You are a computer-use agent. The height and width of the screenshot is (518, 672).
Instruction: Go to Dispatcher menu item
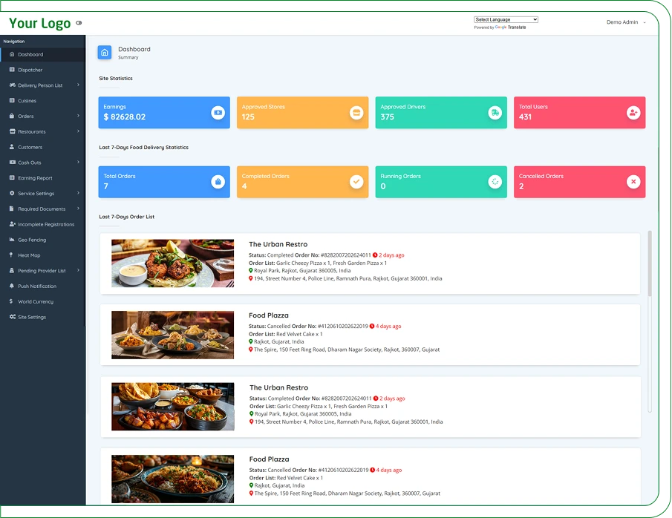(42, 70)
